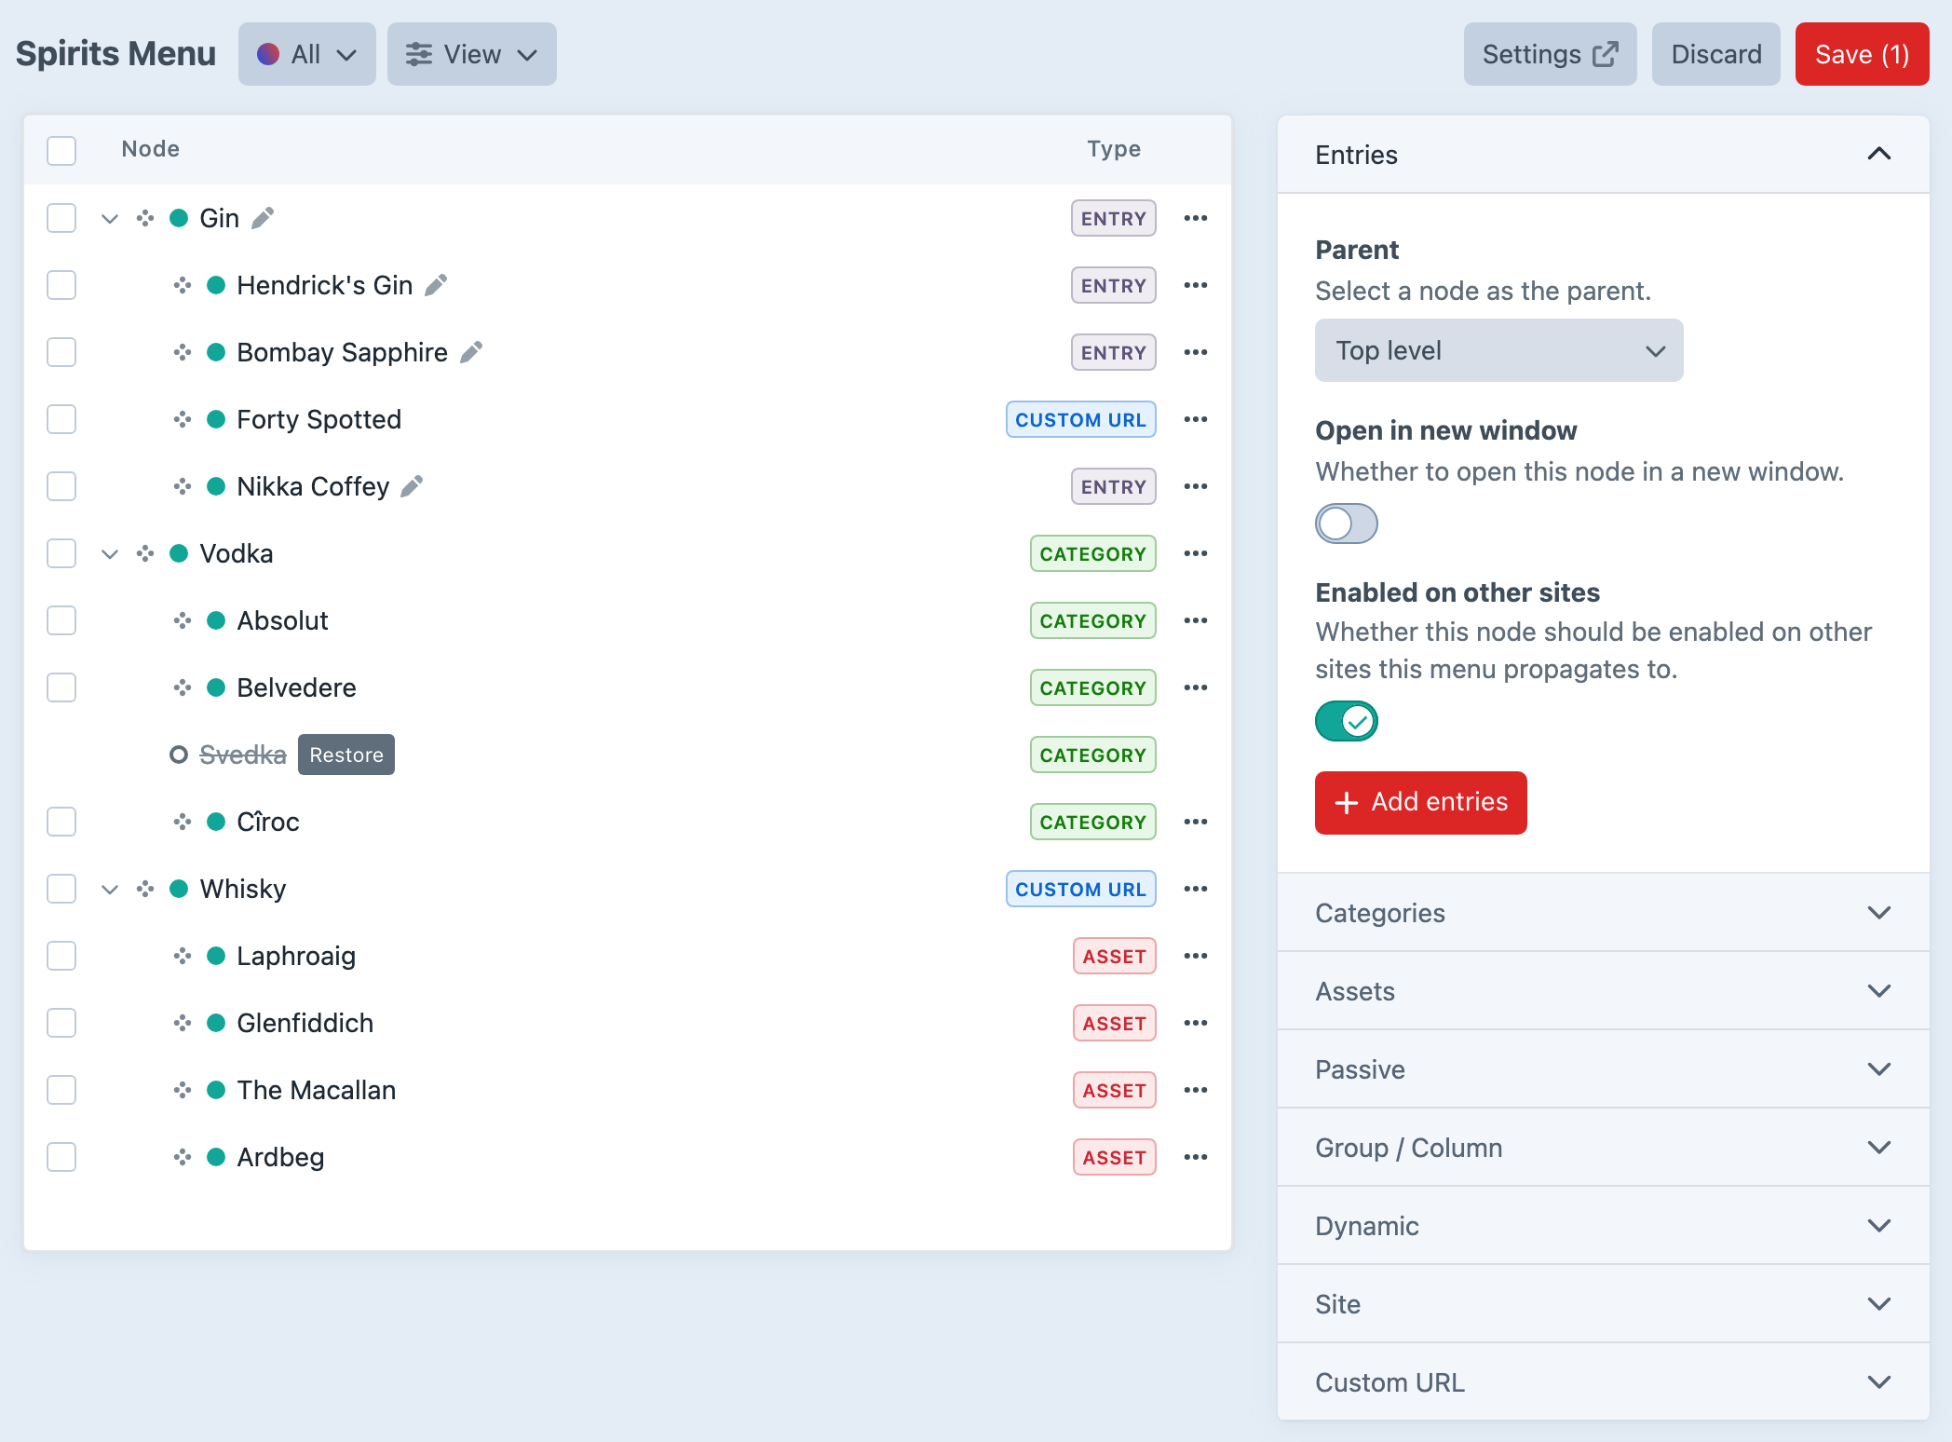Click the pencil edit icon next to Gin
Viewport: 1952px width, 1442px height.
tap(264, 218)
